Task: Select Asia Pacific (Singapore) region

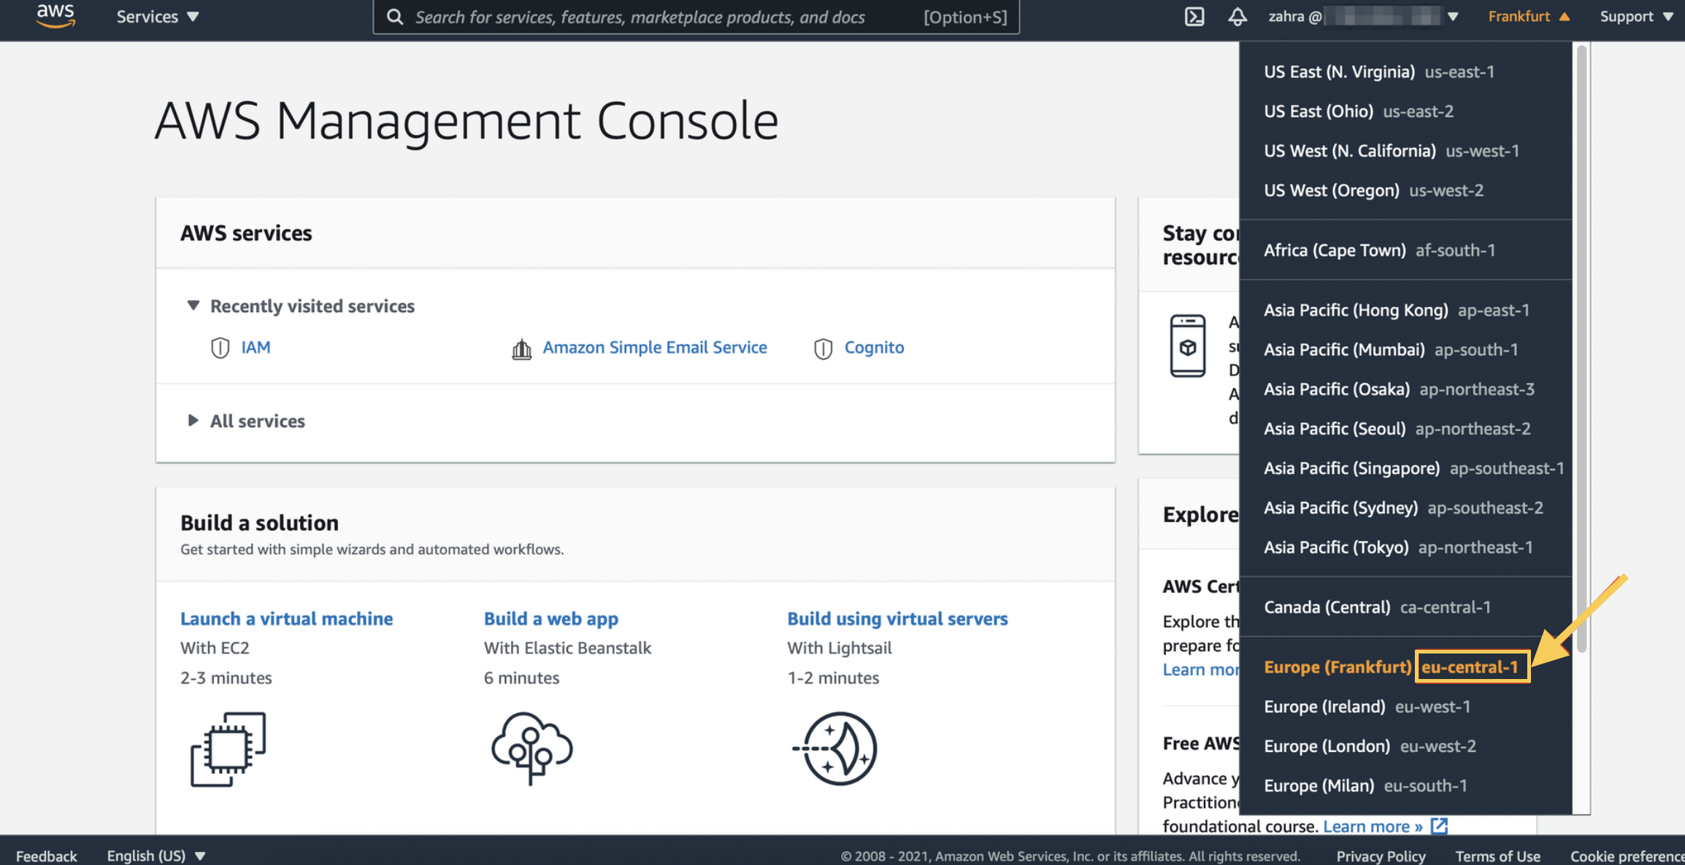Action: point(1405,467)
